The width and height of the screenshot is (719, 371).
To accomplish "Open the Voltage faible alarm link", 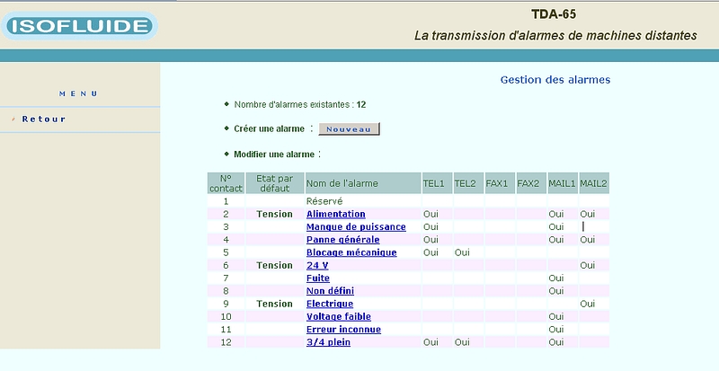I will click(339, 317).
